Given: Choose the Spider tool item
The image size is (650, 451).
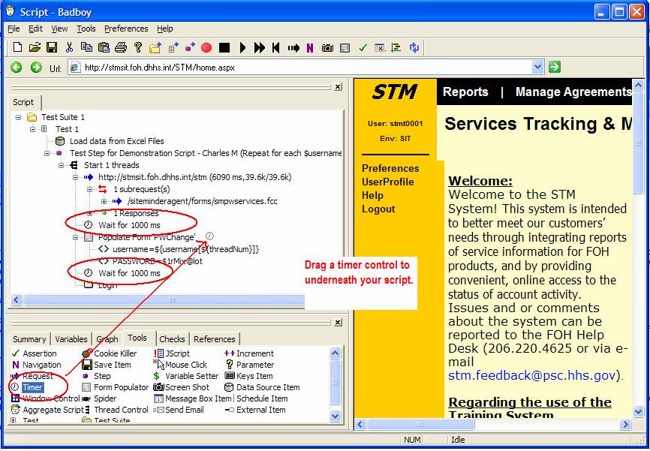Looking at the screenshot, I should pos(104,398).
